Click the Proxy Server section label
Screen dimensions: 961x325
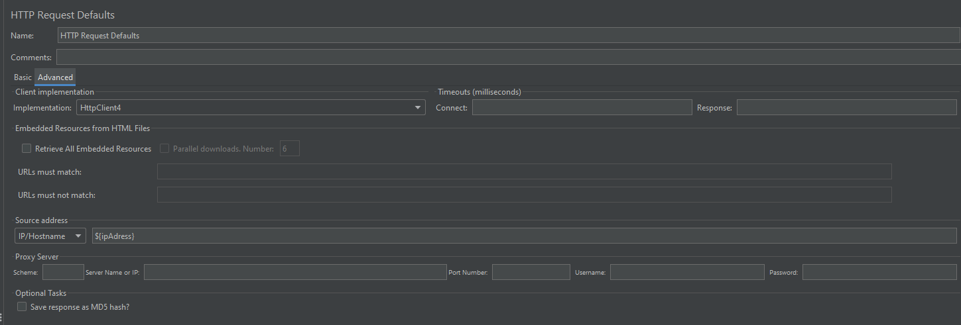point(37,257)
